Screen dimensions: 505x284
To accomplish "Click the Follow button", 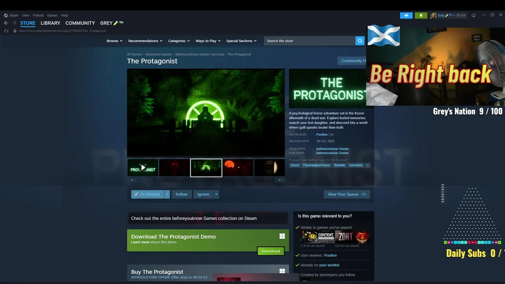I will click(x=181, y=194).
